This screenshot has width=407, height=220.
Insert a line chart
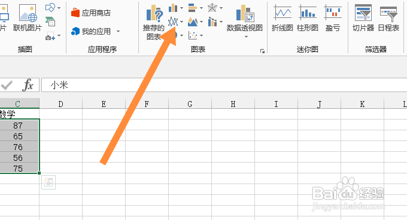173,22
